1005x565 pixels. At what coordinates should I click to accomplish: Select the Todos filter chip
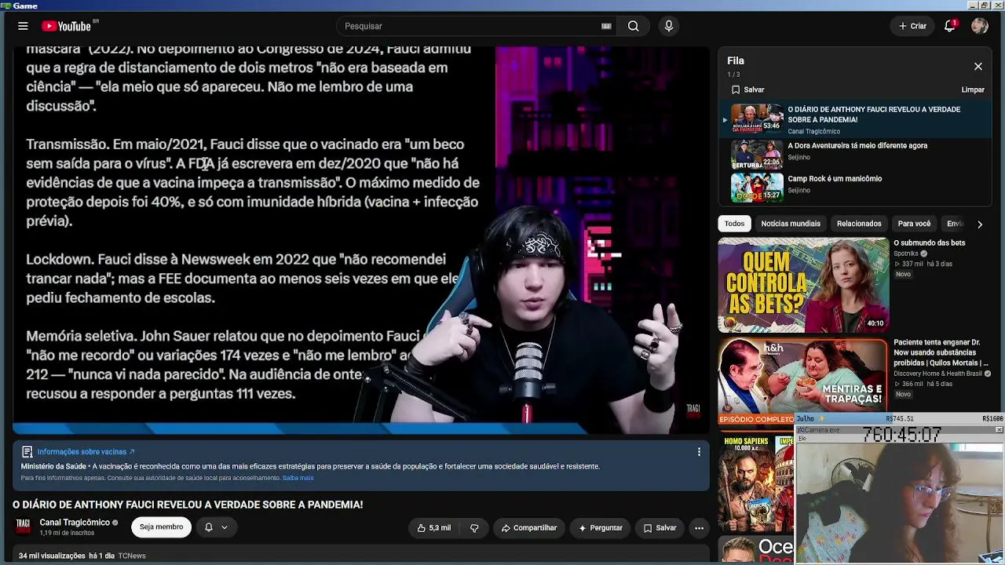(x=734, y=224)
